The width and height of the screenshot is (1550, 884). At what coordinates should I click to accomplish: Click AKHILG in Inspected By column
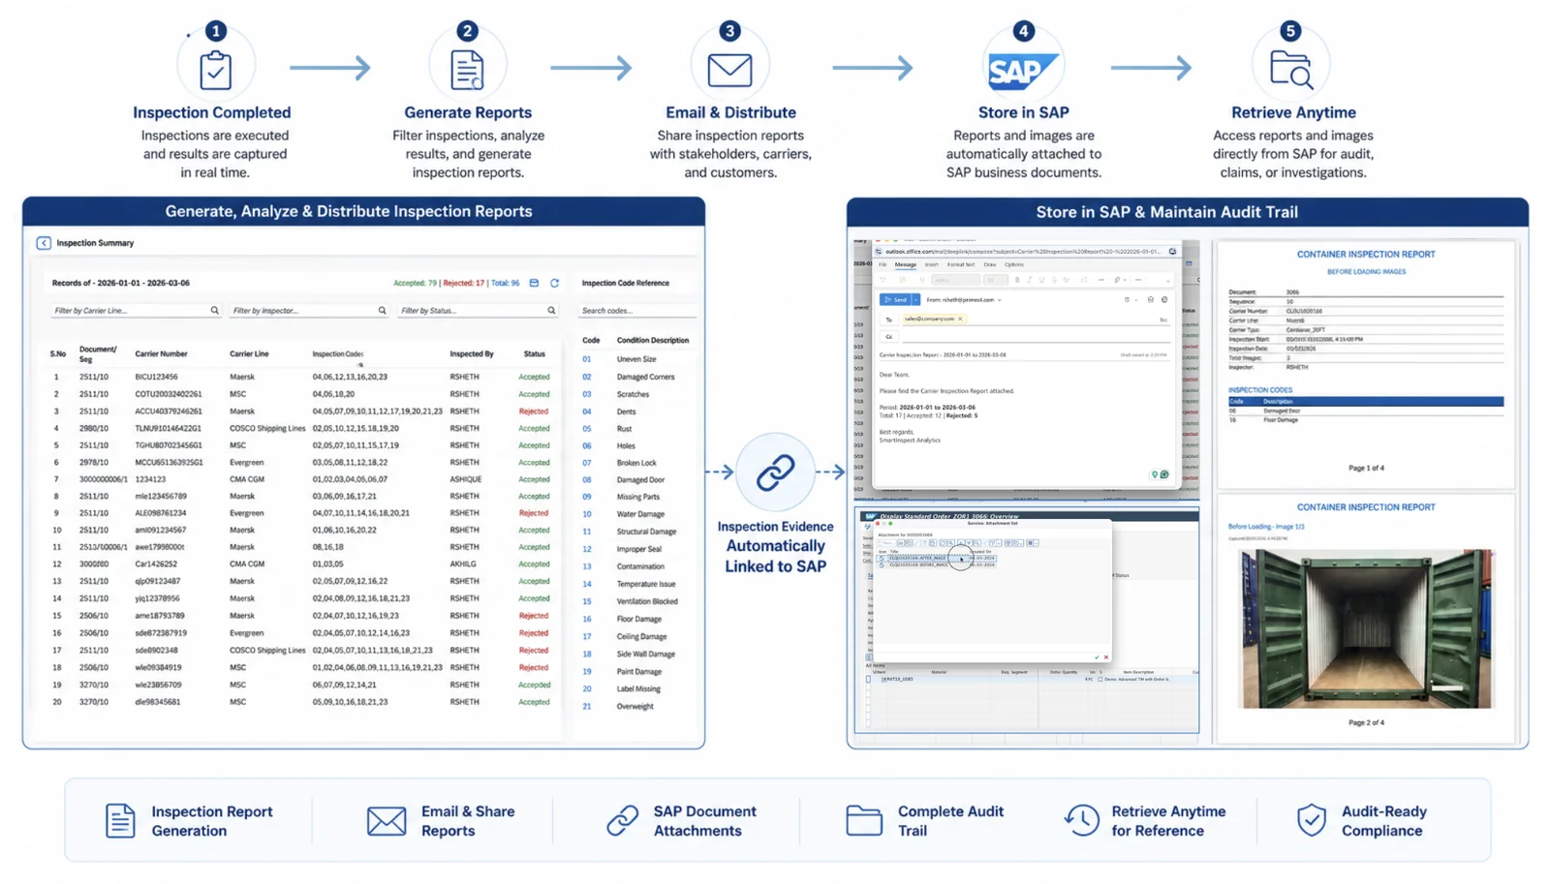463,564
